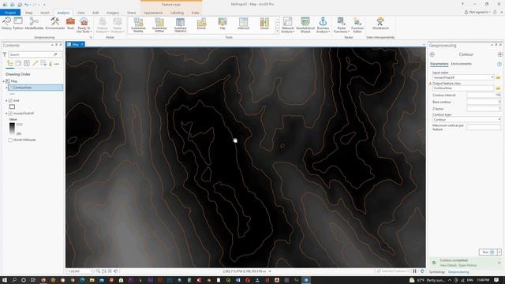Toggle the Map checkbox in Contents

point(8,81)
